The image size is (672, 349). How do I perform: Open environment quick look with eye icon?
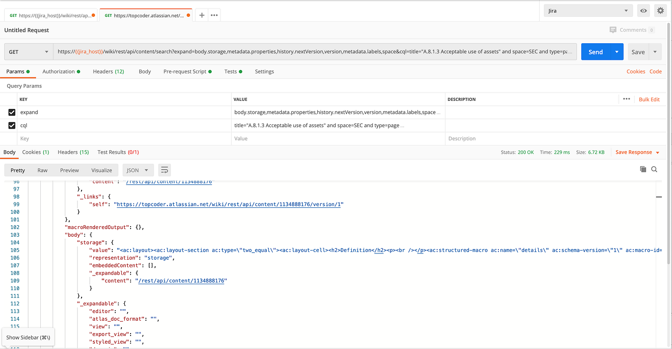click(x=643, y=10)
